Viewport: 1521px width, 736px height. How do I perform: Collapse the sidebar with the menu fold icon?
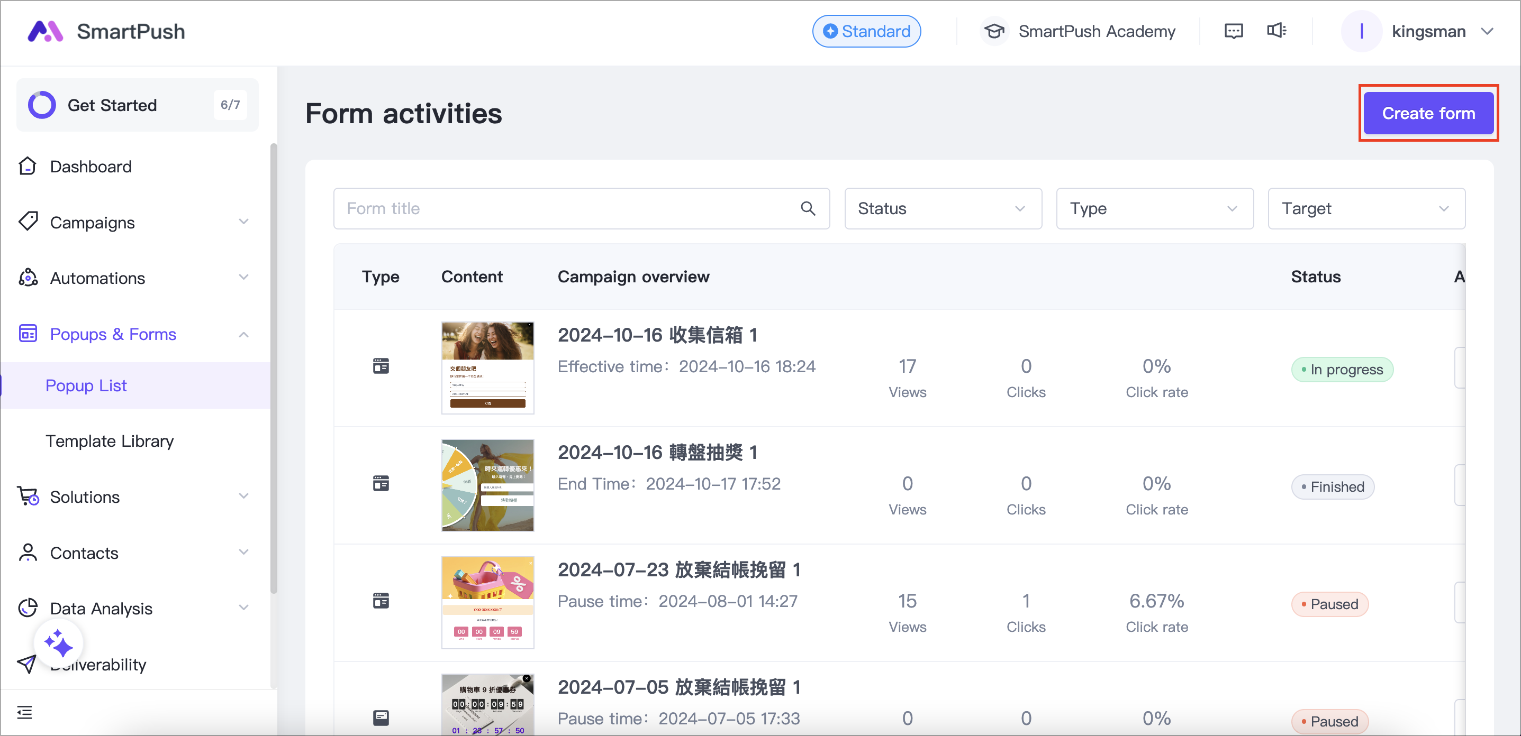(x=25, y=712)
